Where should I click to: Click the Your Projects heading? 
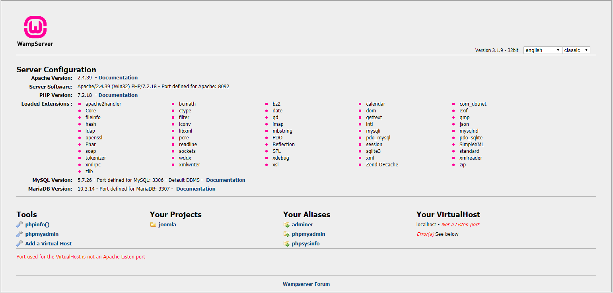(176, 214)
